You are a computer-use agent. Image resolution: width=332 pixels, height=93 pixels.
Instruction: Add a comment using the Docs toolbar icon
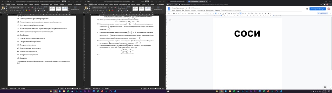coord(232,13)
